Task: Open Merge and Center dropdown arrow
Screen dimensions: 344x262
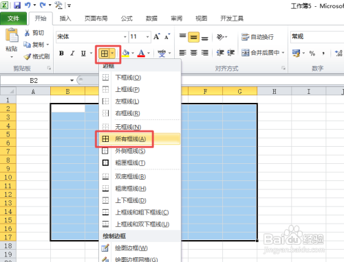Action: (283, 53)
